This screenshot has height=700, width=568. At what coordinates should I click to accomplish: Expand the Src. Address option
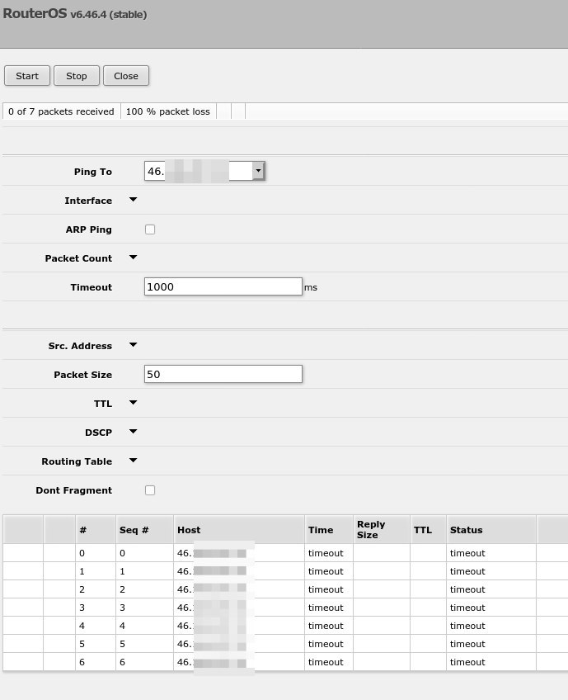click(x=133, y=345)
